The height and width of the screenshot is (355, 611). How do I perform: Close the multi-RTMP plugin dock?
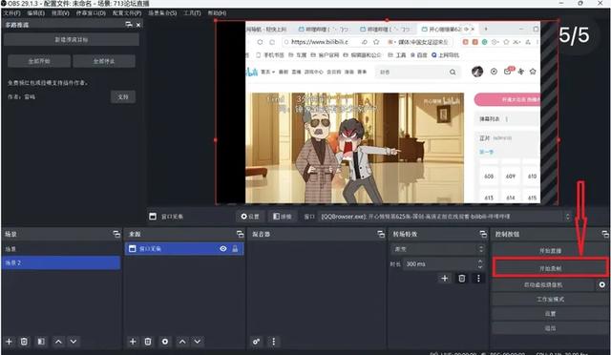[137, 25]
